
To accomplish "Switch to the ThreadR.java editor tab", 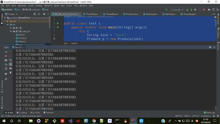I will coord(111,14).
